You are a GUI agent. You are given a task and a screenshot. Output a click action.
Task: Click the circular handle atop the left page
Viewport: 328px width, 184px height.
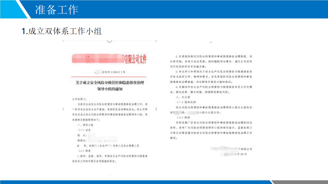110,41
